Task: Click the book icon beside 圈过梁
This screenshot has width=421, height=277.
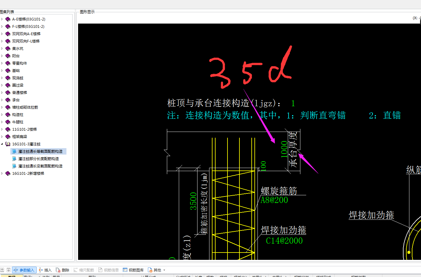Action: tap(8, 85)
